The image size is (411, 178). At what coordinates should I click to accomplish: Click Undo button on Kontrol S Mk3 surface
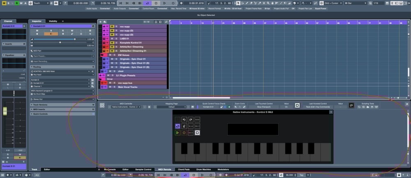(184, 119)
